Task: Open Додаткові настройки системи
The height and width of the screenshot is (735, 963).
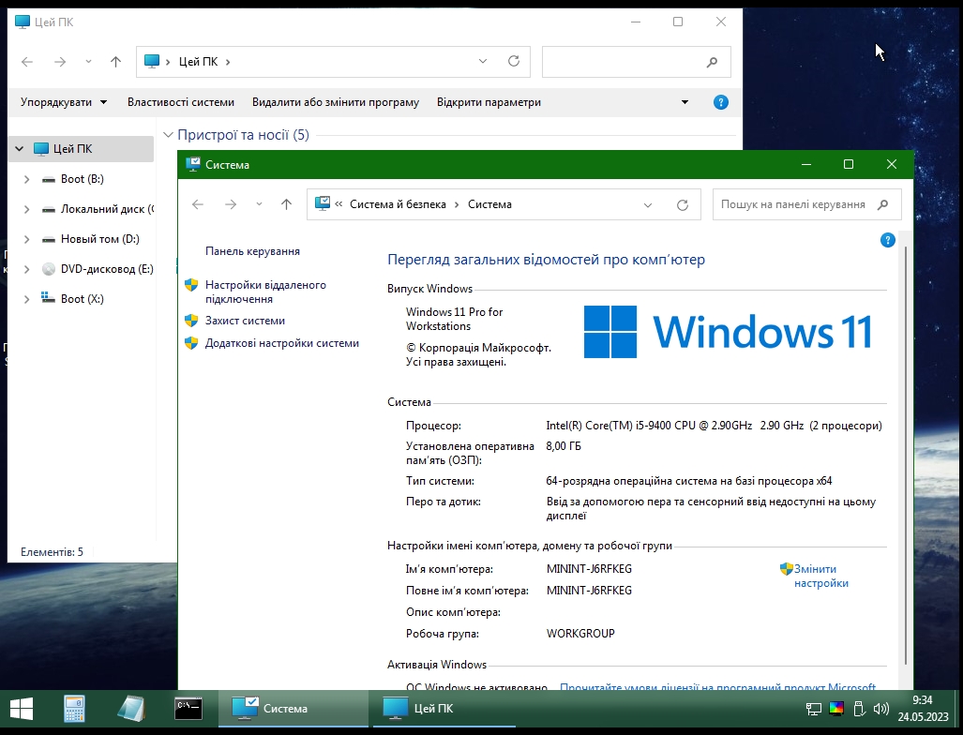Action: (x=282, y=343)
